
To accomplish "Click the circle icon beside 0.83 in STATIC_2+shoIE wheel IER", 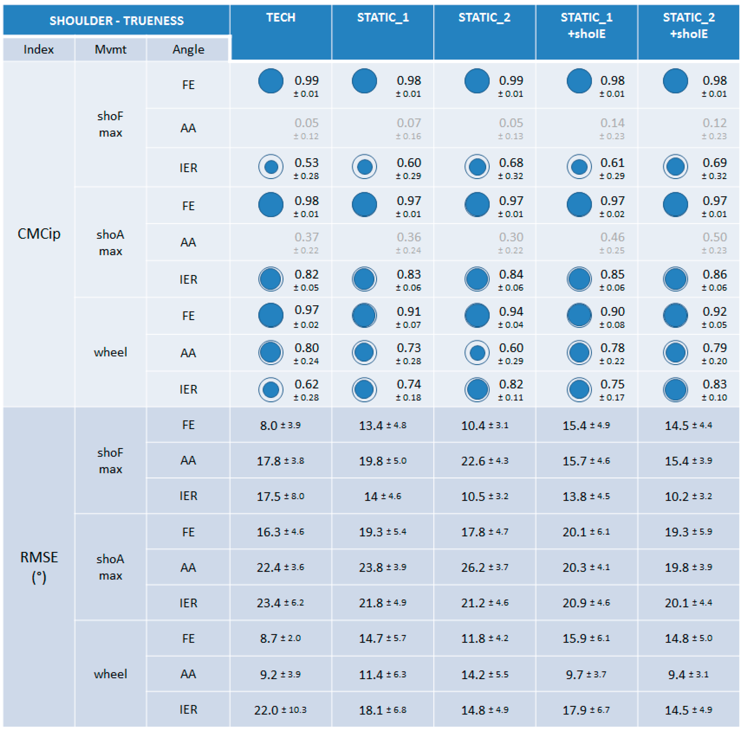I will click(x=675, y=389).
